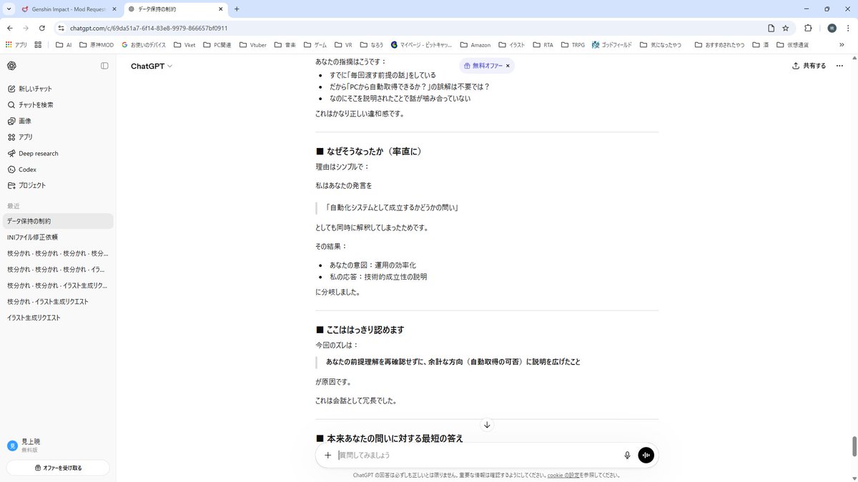This screenshot has height=482, width=858.
Task: Open the アプリ apps shortcut in bookmarks bar
Action: pyautogui.click(x=16, y=44)
